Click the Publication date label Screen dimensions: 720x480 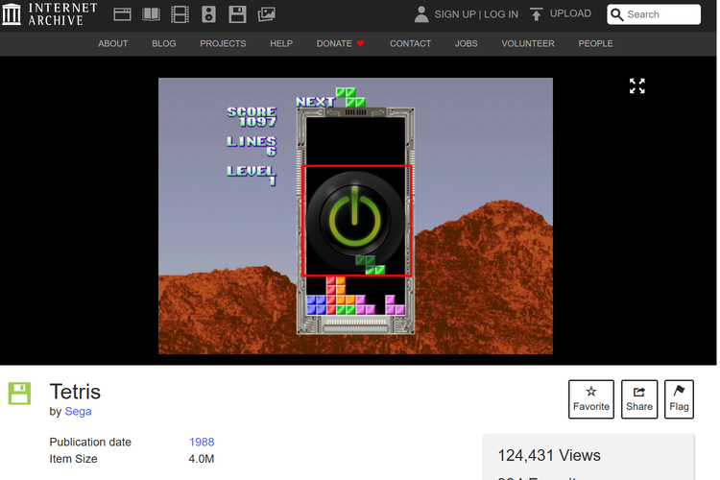coord(90,442)
